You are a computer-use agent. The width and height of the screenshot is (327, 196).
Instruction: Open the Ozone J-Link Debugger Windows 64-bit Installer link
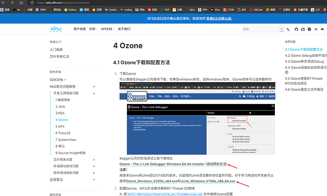[x=162, y=164]
